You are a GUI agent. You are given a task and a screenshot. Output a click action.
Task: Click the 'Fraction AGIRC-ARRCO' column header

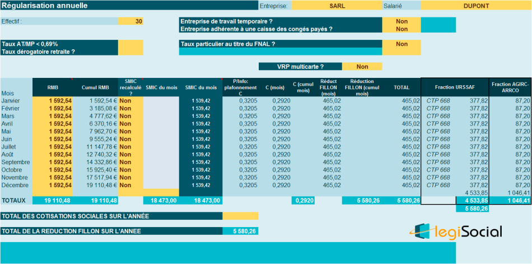coord(510,87)
